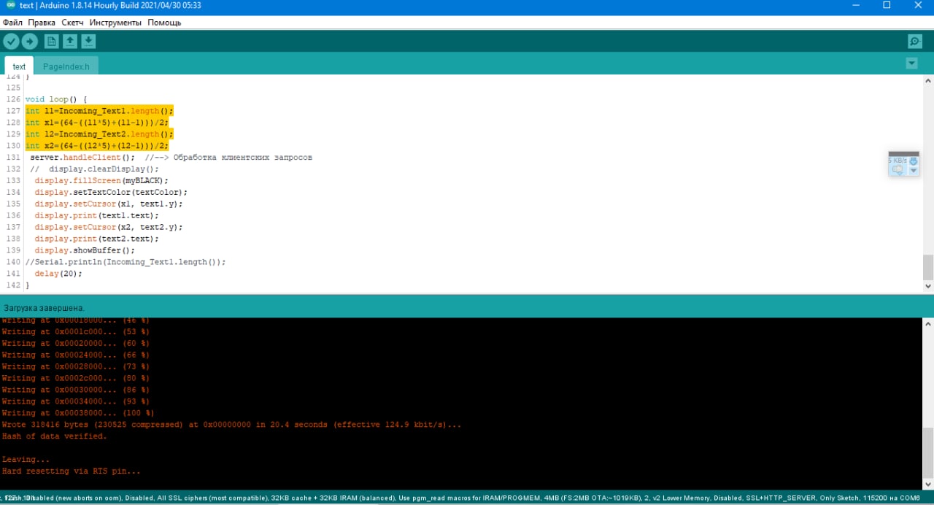
Task: Click line 'display.print(text2.text);'
Action: (96, 239)
